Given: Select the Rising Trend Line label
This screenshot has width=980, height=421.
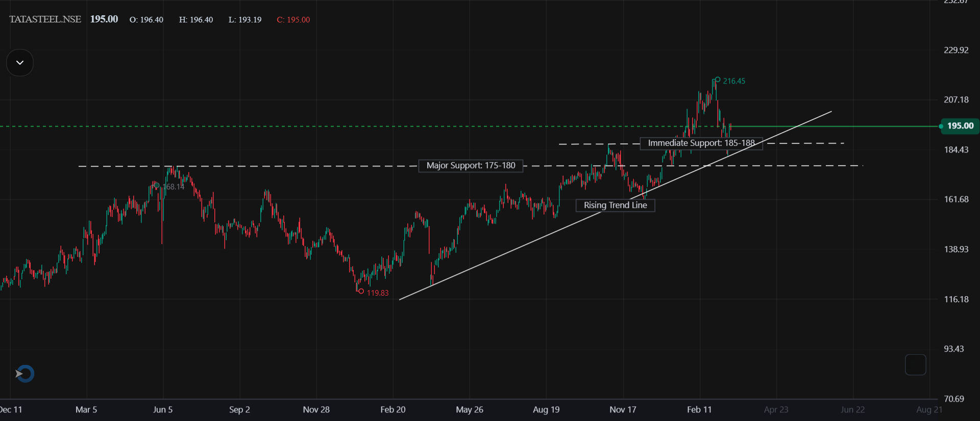Looking at the screenshot, I should point(615,205).
